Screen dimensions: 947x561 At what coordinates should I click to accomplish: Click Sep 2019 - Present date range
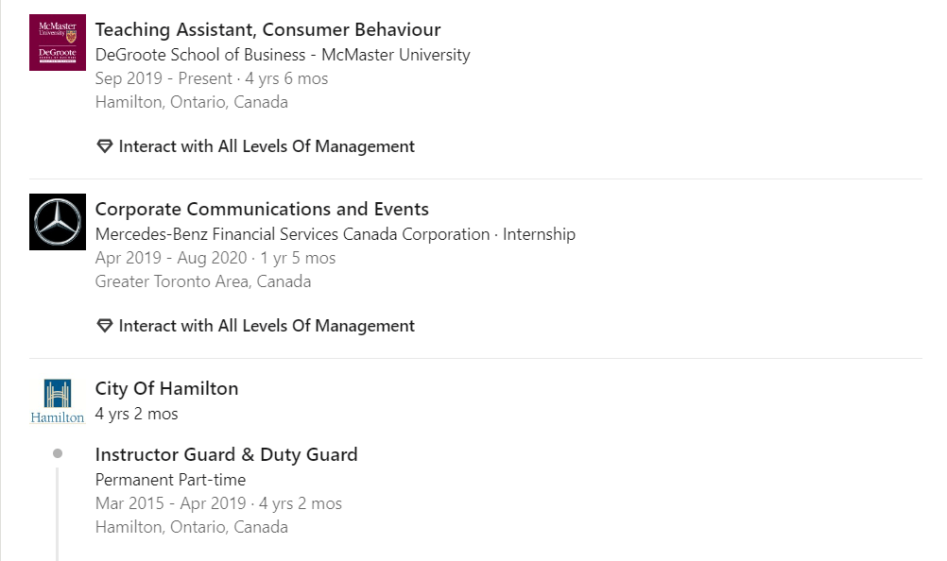[x=163, y=78]
